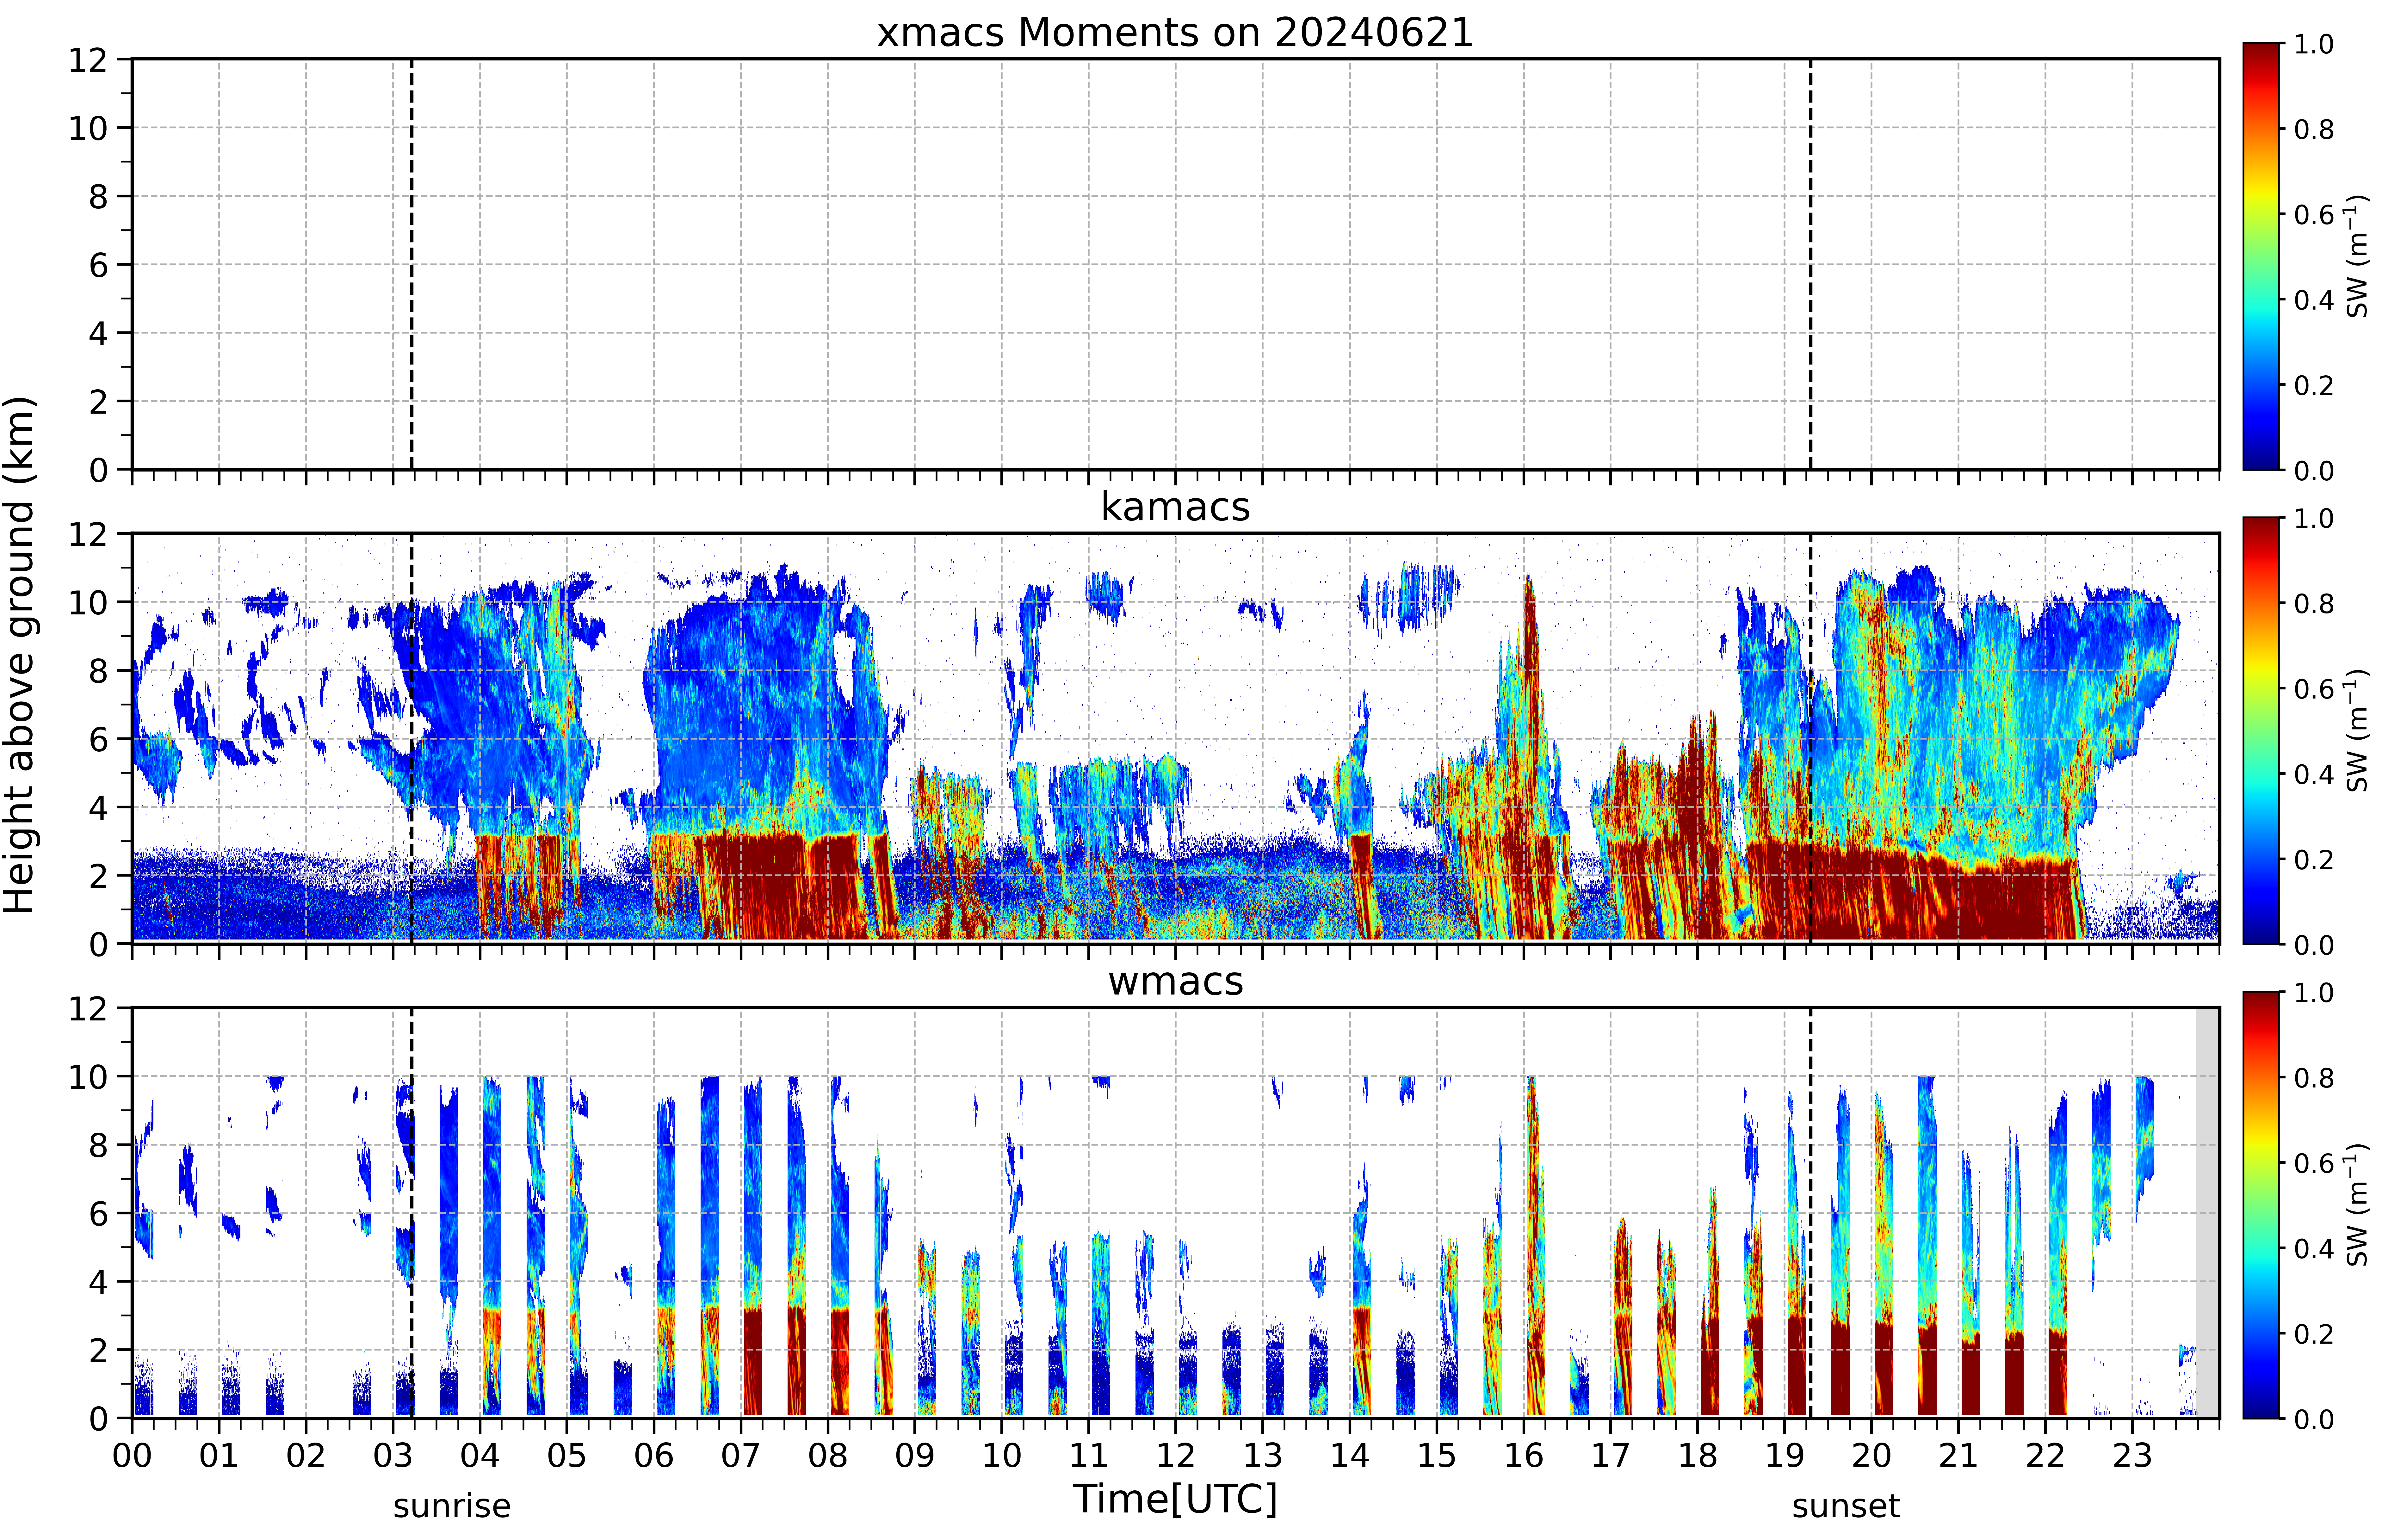Click the 'Time[UTC]' axis label
Screen dimensions: 2388x1540
click(x=1175, y=1500)
